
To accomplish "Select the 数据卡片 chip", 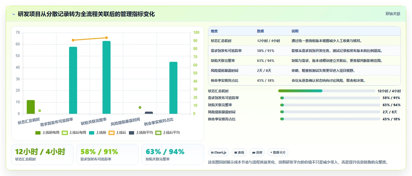I will 278,152.
